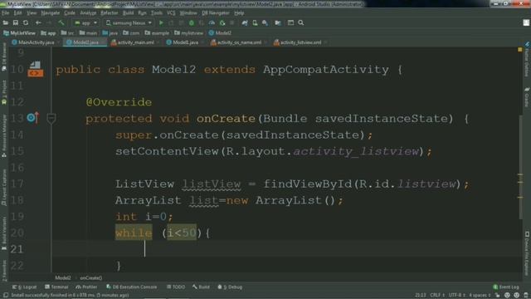531x299 pixels.
Task: Open the Refactor menu
Action: pyautogui.click(x=109, y=13)
